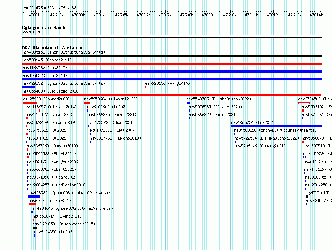The image size is (332, 250).
Task: Open nsv5666885 (Ebert2021) label
Action: [x=112, y=115]
